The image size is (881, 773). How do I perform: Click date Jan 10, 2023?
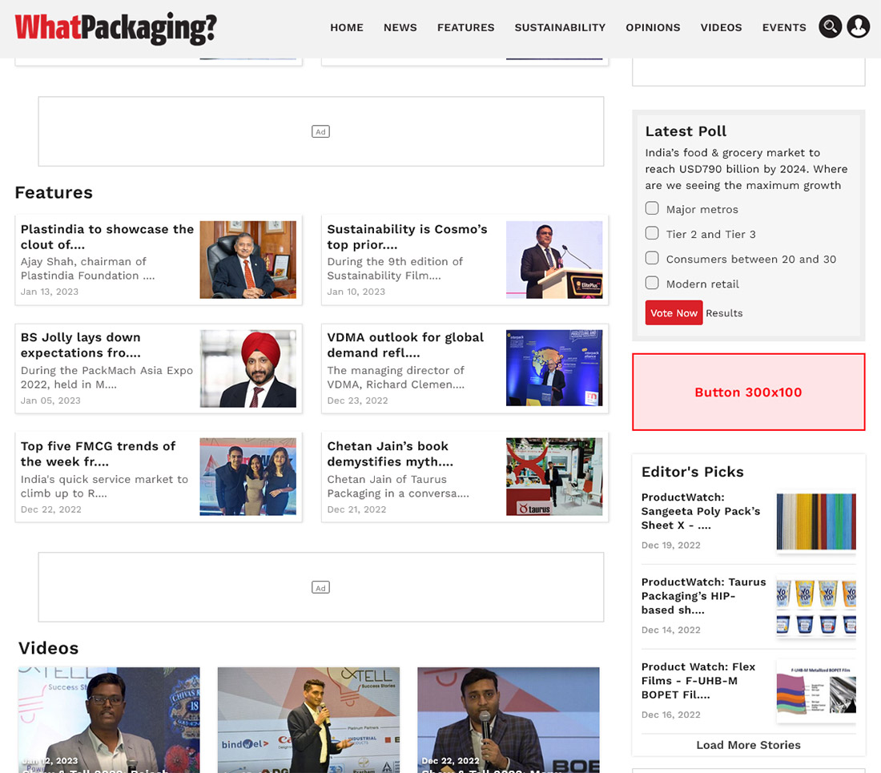click(x=356, y=292)
